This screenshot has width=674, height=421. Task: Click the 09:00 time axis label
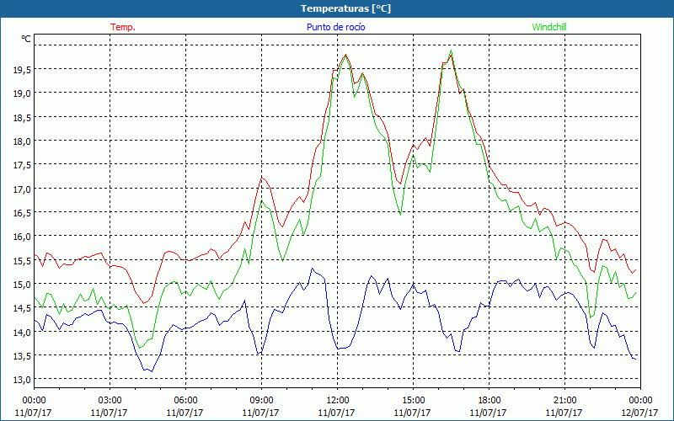pos(261,401)
